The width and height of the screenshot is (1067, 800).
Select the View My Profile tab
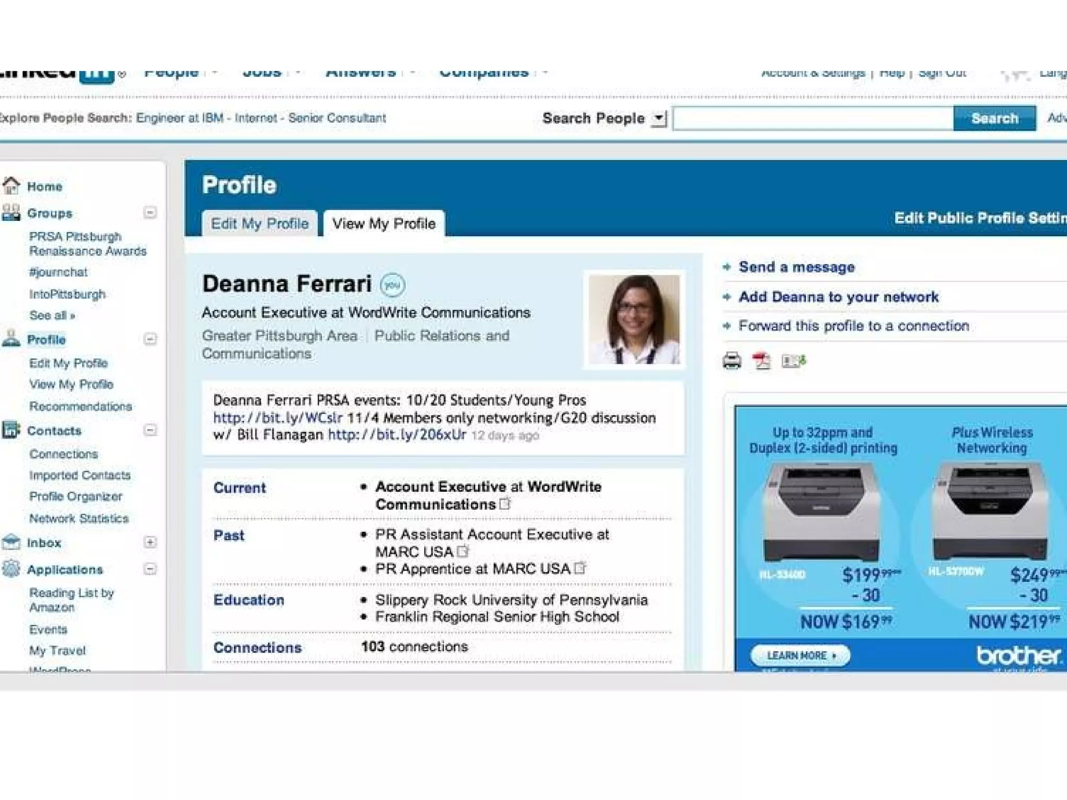[384, 223]
